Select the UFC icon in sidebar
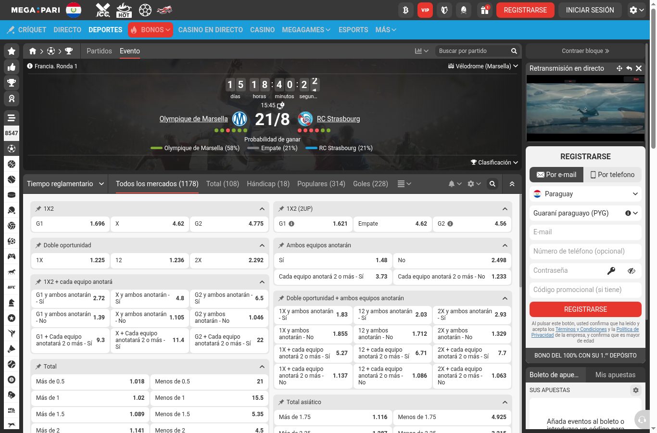Screen dimensions: 657x433 pos(12,287)
